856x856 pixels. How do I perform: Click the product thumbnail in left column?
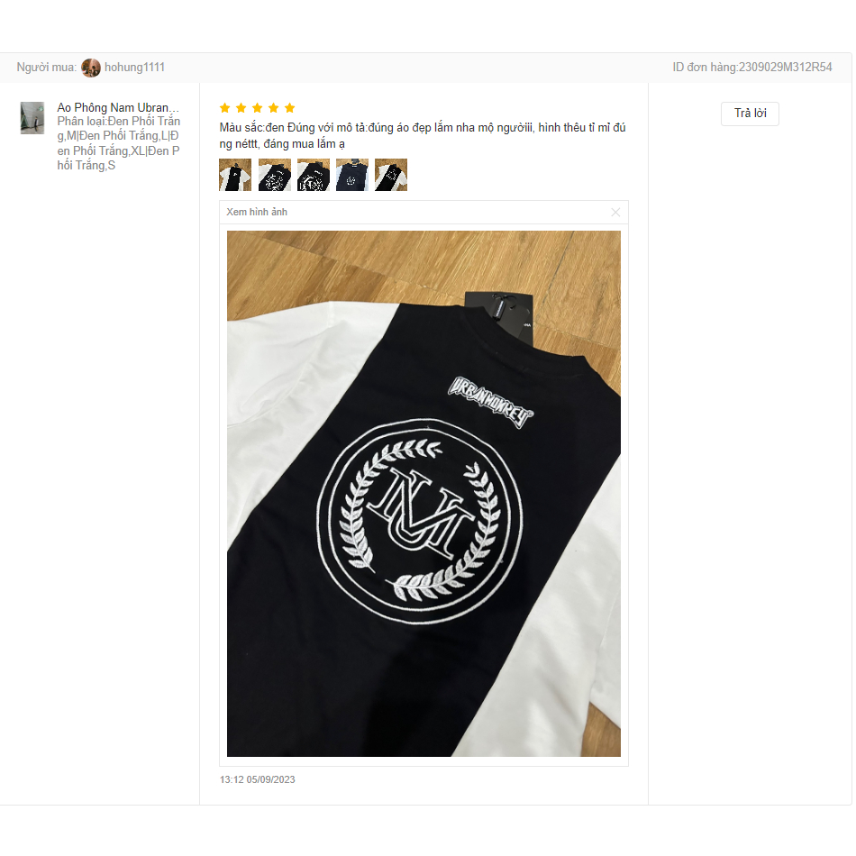coord(32,117)
